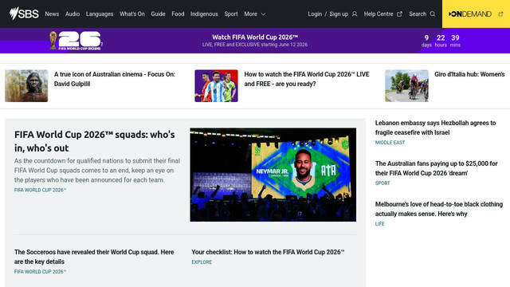Viewport: 510px width, 287px height.
Task: Click the On Demand external link icon
Action: 500,14
